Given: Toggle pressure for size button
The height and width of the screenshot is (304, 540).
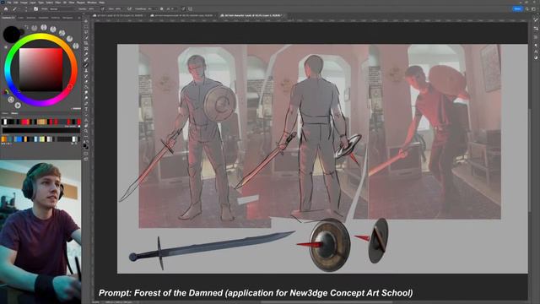Looking at the screenshot, I should pyautogui.click(x=183, y=9).
